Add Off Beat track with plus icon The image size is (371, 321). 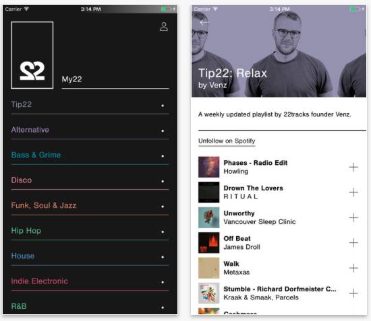pyautogui.click(x=353, y=243)
